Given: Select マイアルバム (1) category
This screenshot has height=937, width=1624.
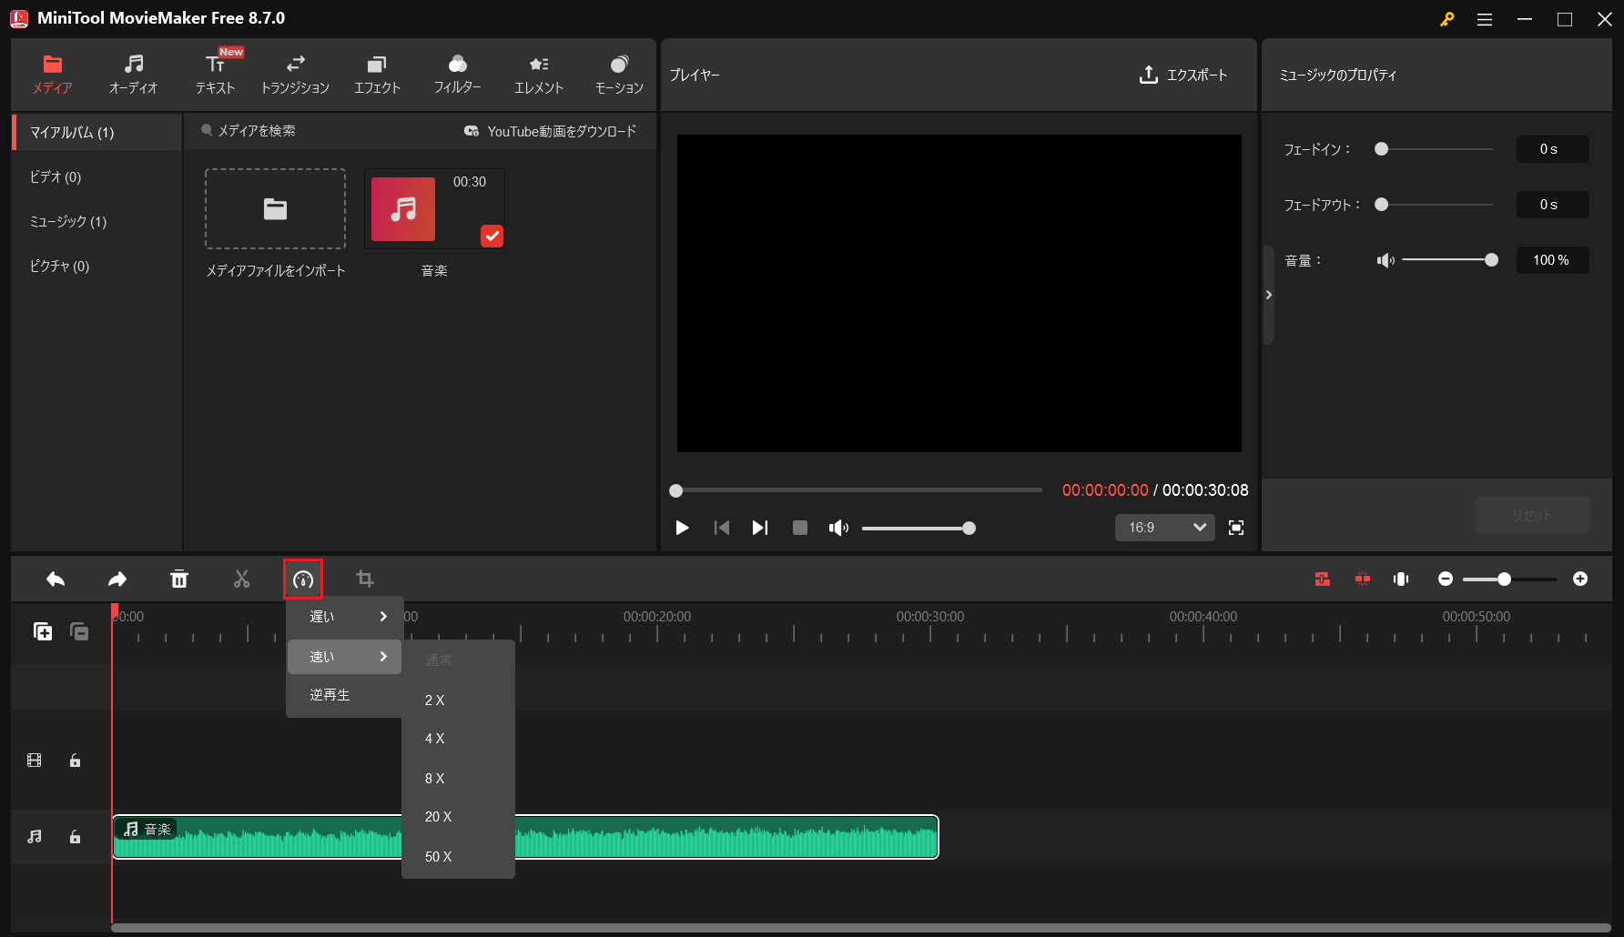Looking at the screenshot, I should coord(96,132).
